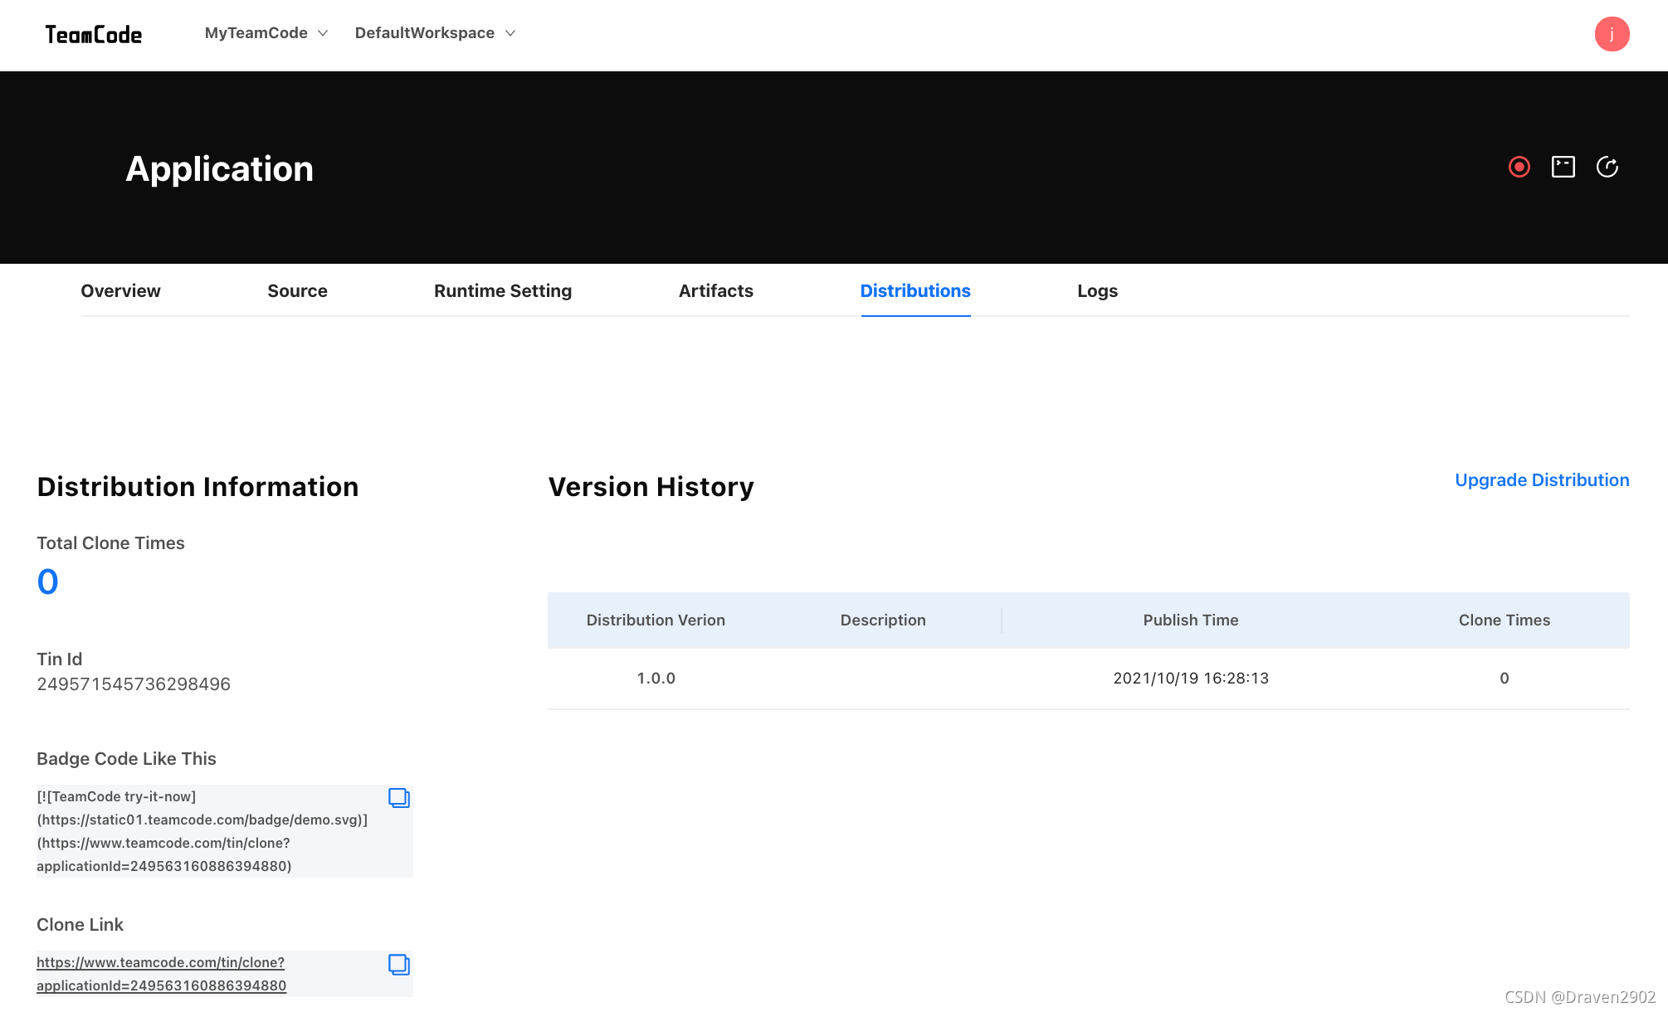Open the user avatar 'j' menu

[1612, 34]
